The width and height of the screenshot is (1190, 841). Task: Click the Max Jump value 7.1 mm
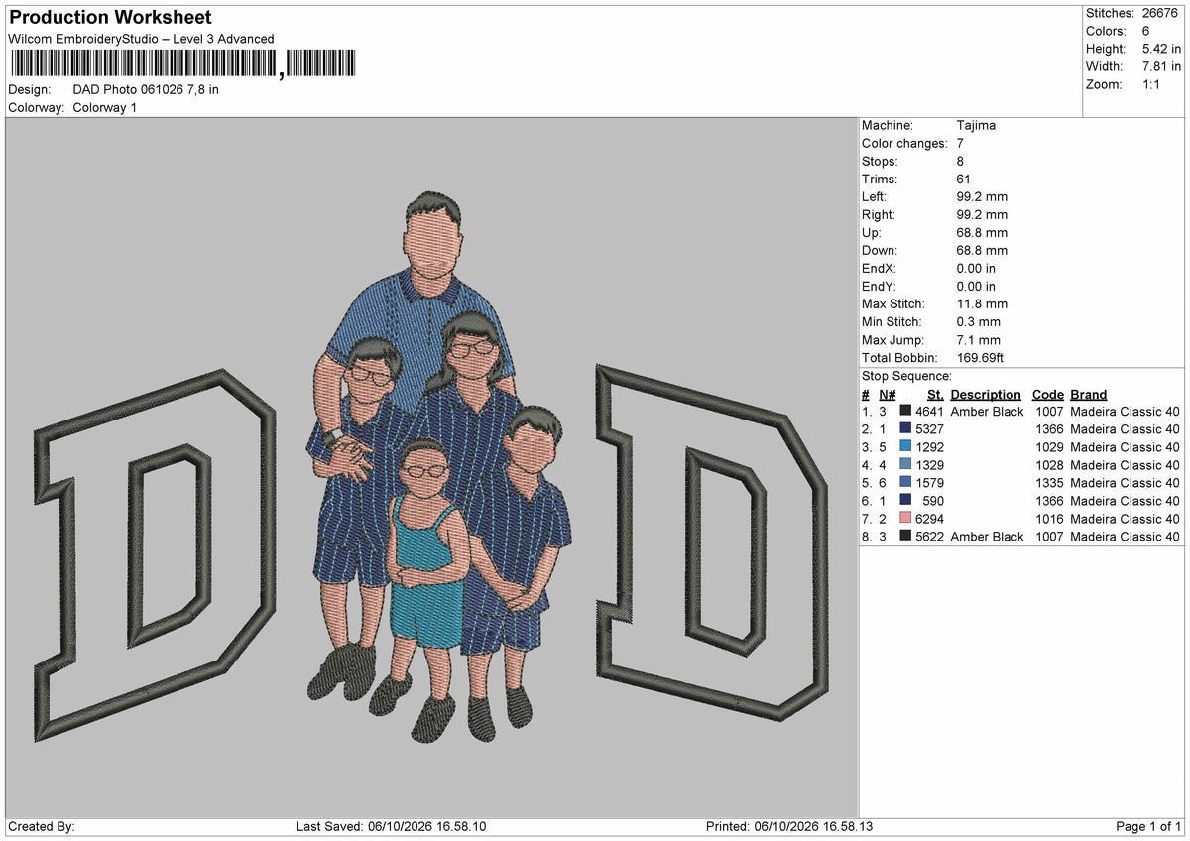978,339
